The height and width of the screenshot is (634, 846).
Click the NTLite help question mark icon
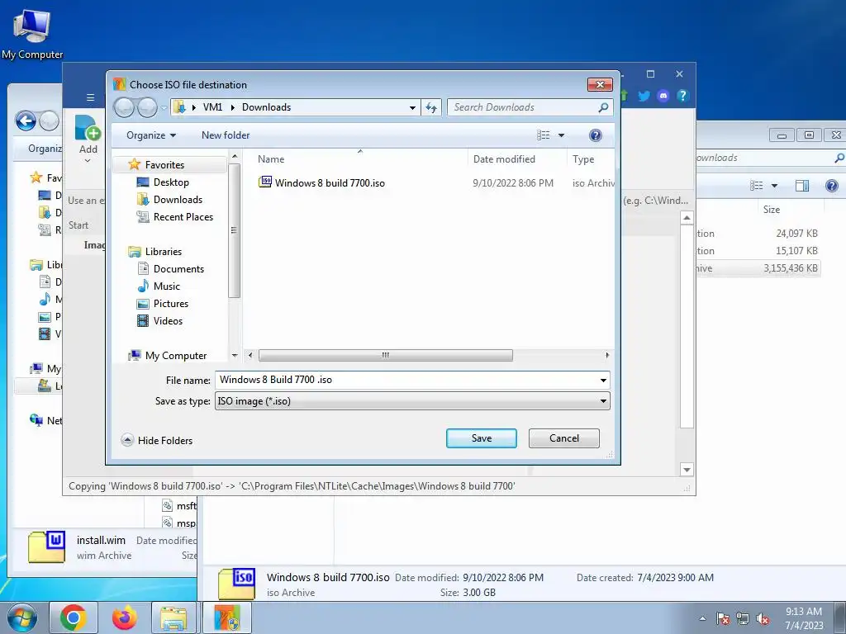tap(682, 96)
